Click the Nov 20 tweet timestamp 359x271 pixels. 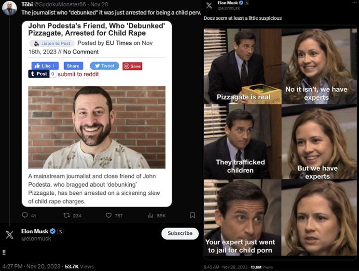99,4
